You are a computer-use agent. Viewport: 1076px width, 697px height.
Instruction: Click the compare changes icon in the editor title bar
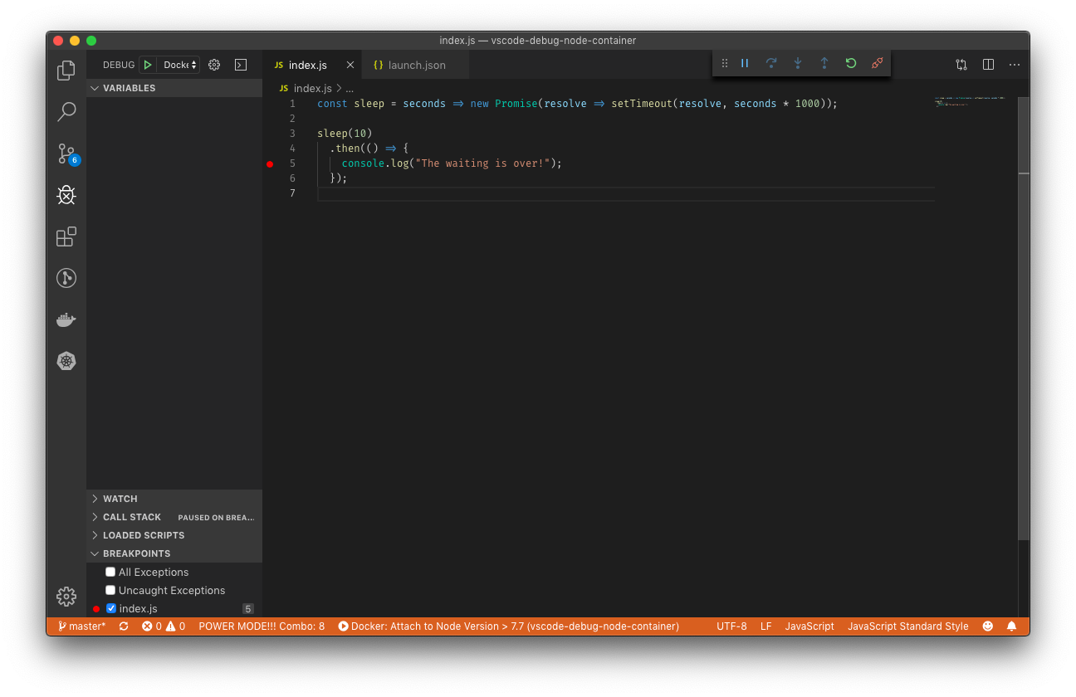[961, 65]
